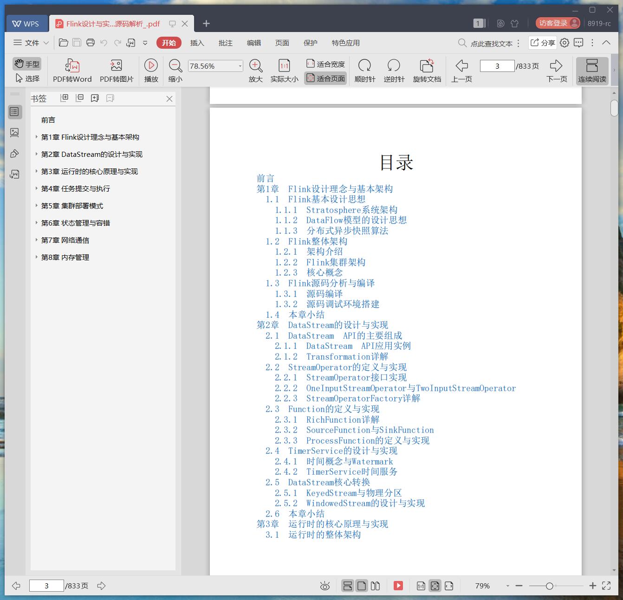Expand all bookmarks icon

click(x=65, y=98)
